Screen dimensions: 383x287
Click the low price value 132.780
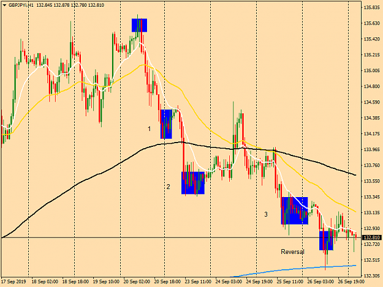coord(78,5)
